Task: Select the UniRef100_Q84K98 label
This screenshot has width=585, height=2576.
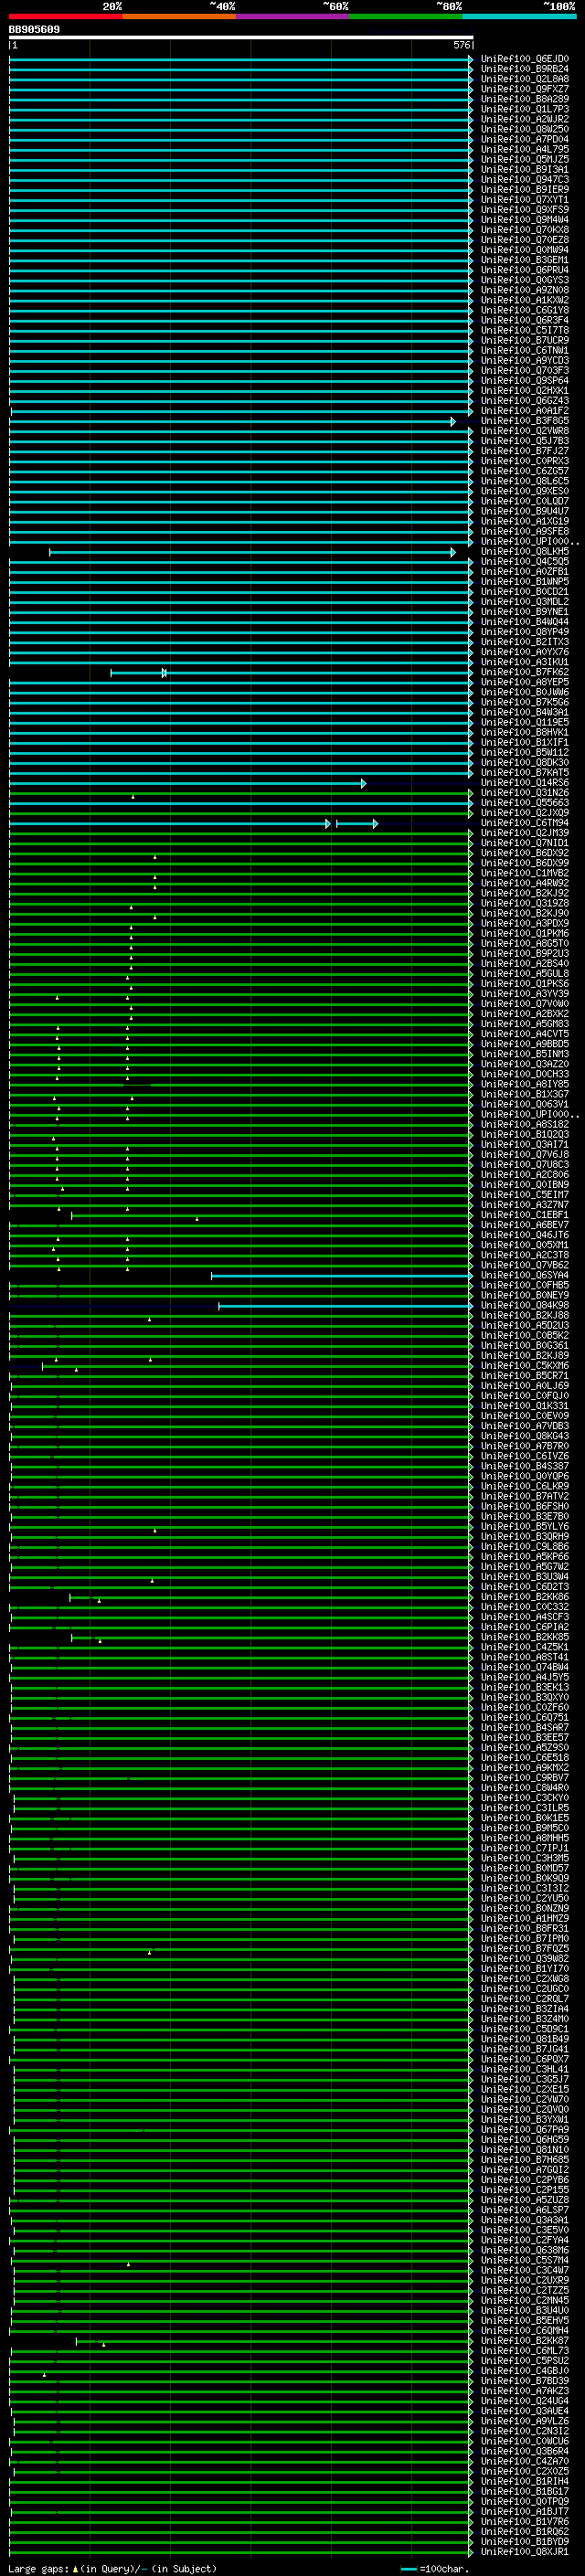Action: pyautogui.click(x=525, y=1306)
